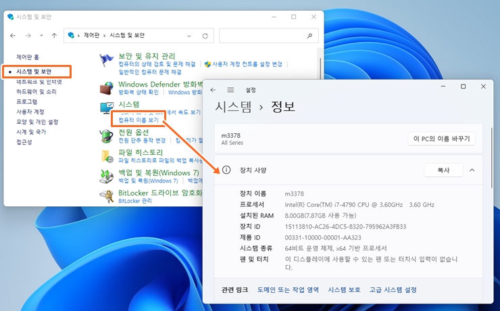
Task: Open 네트워크 및 인터넷 category
Action: 39,82
